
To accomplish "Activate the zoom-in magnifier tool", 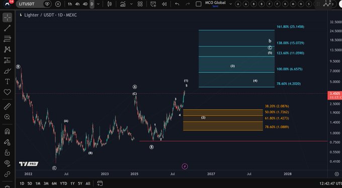I will pos(7,117).
